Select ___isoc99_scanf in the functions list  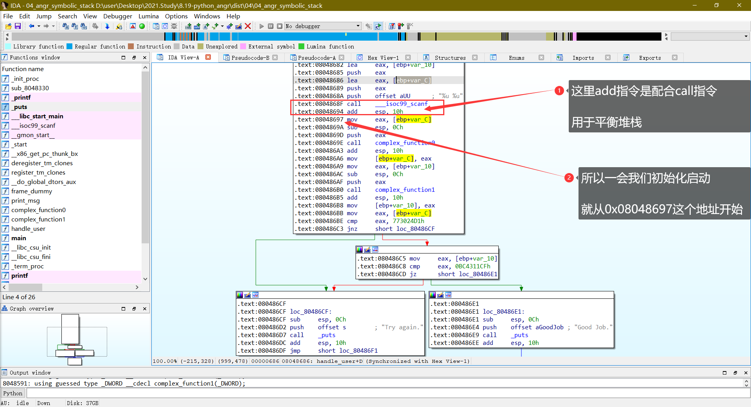[x=33, y=125]
